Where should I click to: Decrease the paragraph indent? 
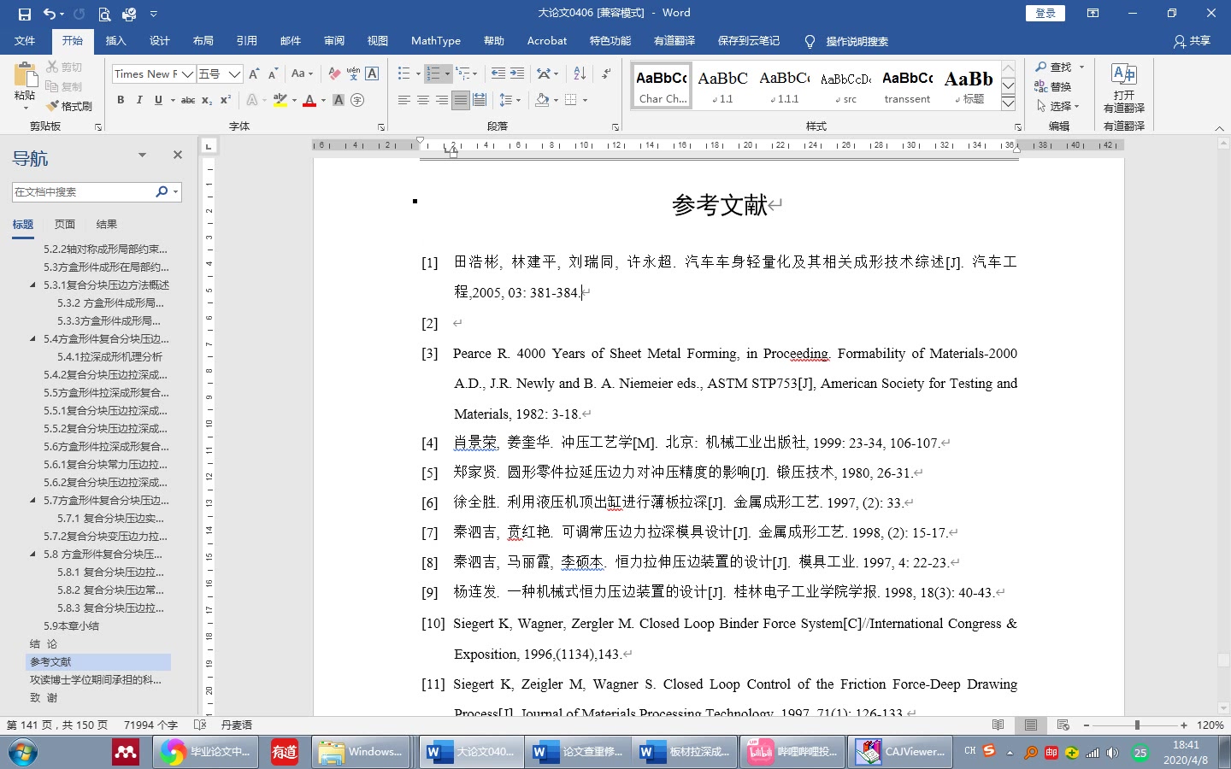[x=498, y=74]
